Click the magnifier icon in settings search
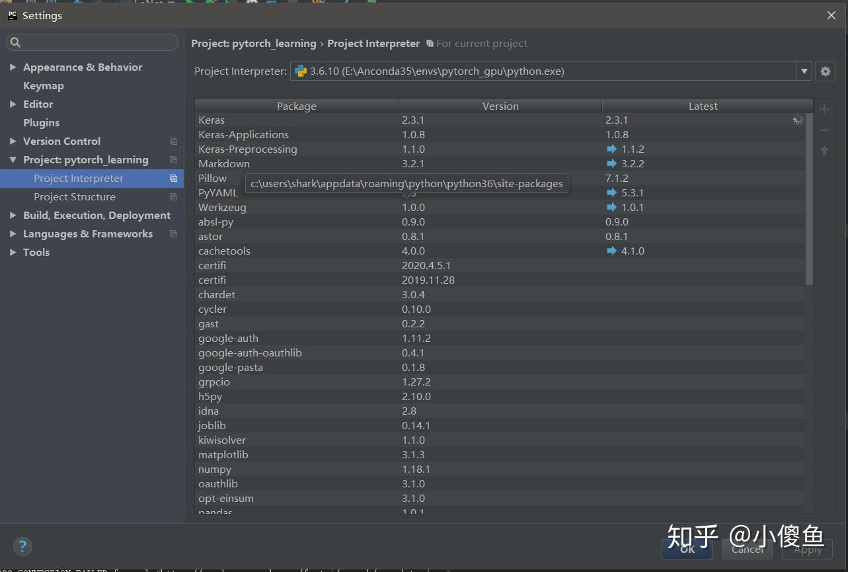 tap(16, 42)
